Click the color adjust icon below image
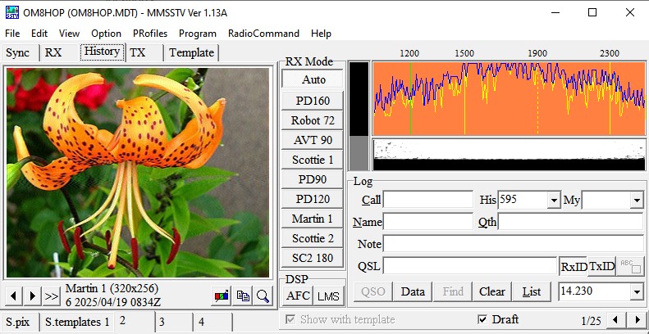Image resolution: width=649 pixels, height=334 pixels. (x=222, y=296)
